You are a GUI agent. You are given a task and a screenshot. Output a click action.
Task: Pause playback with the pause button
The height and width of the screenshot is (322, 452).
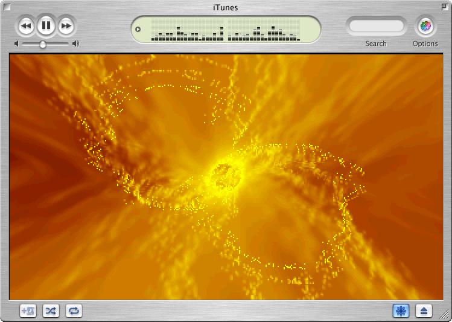click(46, 25)
